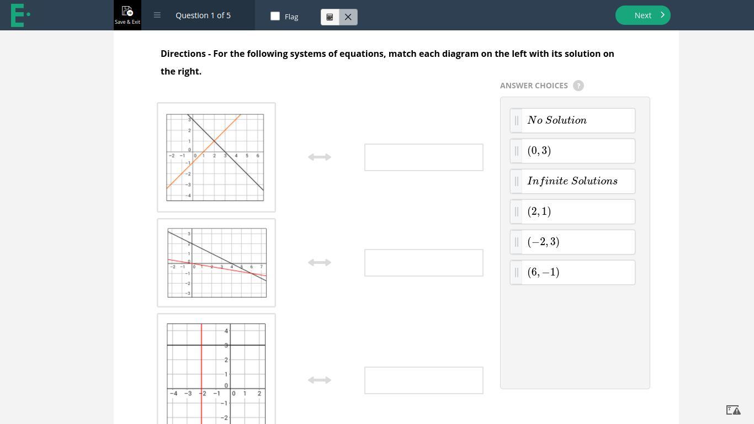Open the question list hamburger menu
754x424 pixels.
pos(157,15)
